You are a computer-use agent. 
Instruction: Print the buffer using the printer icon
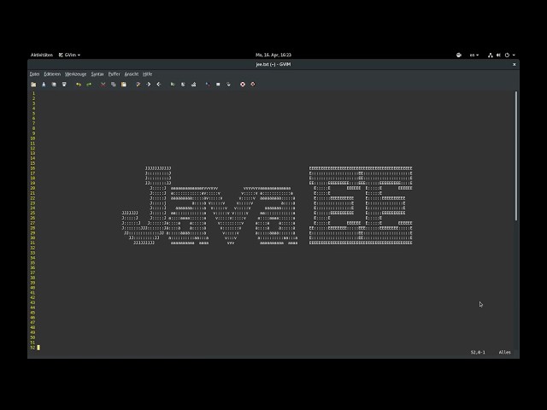click(64, 85)
